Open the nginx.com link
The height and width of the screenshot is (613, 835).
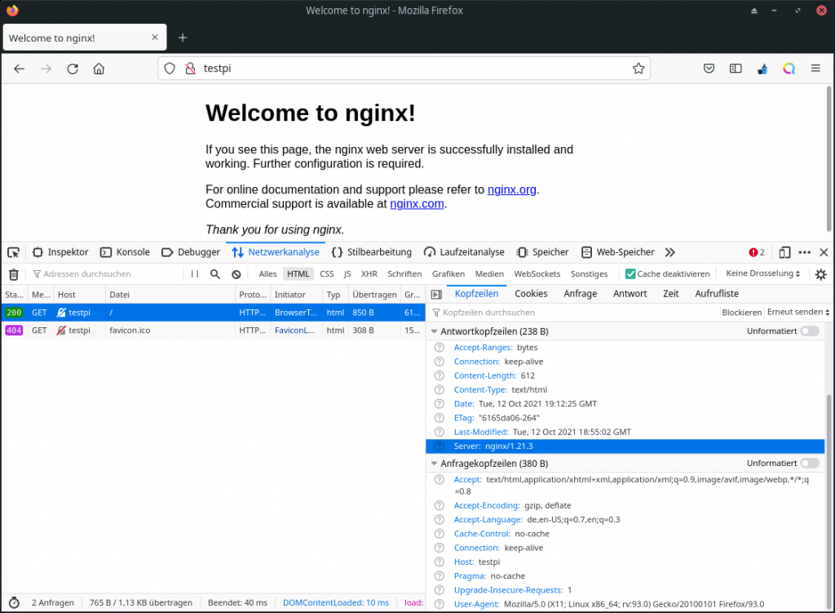pos(417,204)
